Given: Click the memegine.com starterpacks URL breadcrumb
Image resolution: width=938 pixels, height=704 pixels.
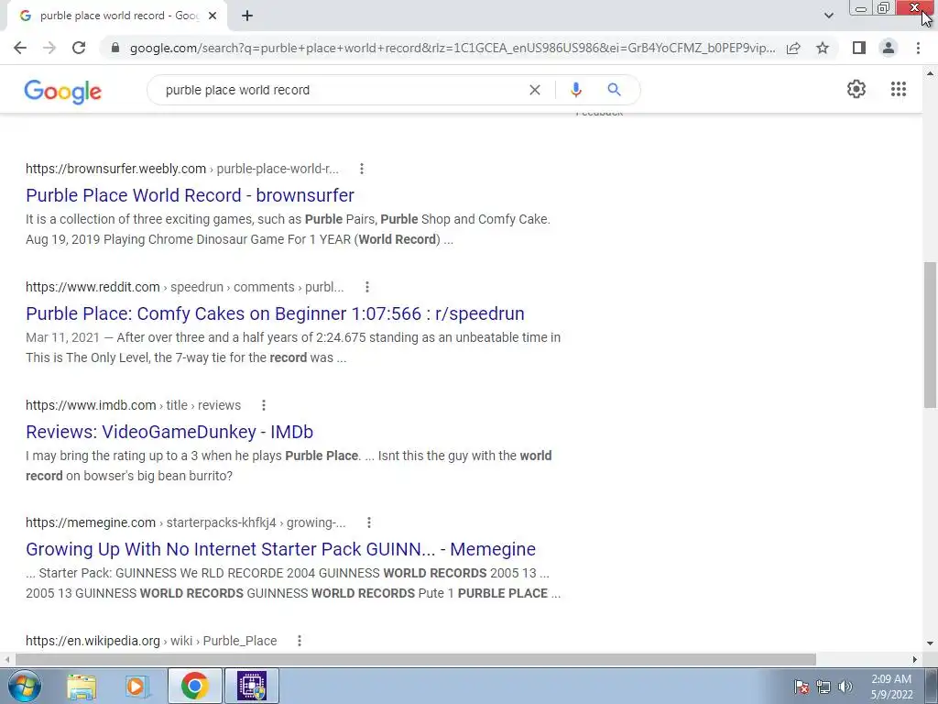Looking at the screenshot, I should (185, 522).
